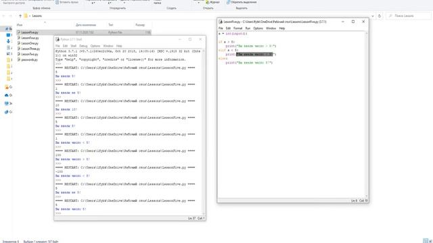433x243 pixels.
Task: Open Creative Cloud Files in sidebar
Action: (8, 87)
